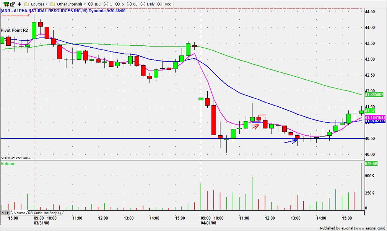This screenshot has width=387, height=231.
Task: Click the Pivot Point R2 label
Action: click(x=14, y=30)
